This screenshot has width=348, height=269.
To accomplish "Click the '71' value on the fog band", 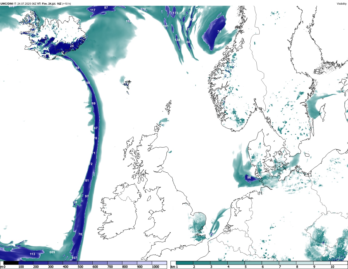I will (x=94, y=153).
